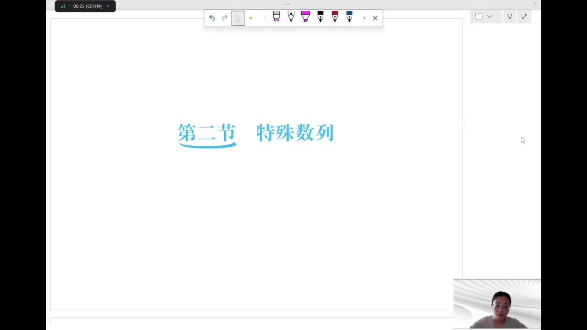Viewport: 587px width, 330px height.
Task: Select the blue pen
Action: [349, 16]
